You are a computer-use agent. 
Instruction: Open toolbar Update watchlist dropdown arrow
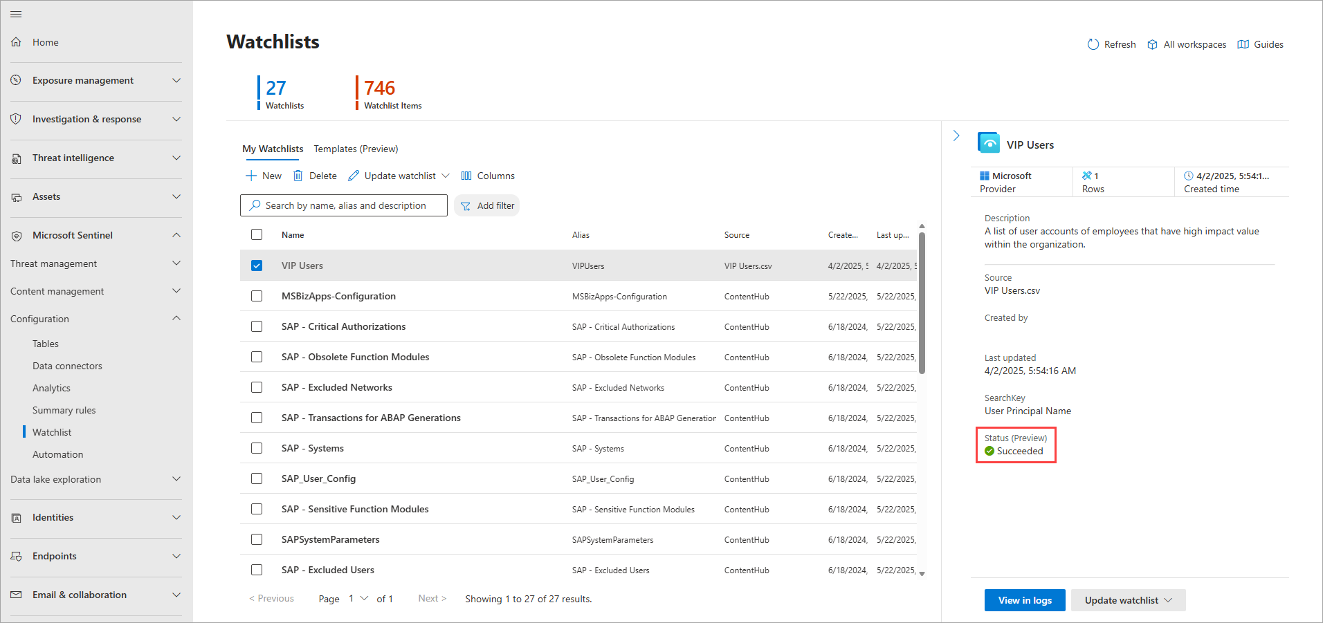tap(446, 176)
